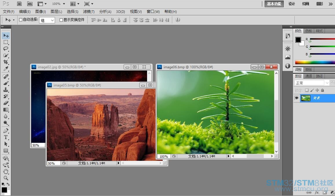Click the color spectrum ramp
This screenshot has width=335, height=196.
pos(315,62)
